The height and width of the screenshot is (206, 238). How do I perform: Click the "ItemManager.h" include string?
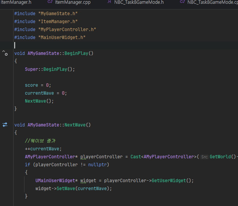(58, 22)
